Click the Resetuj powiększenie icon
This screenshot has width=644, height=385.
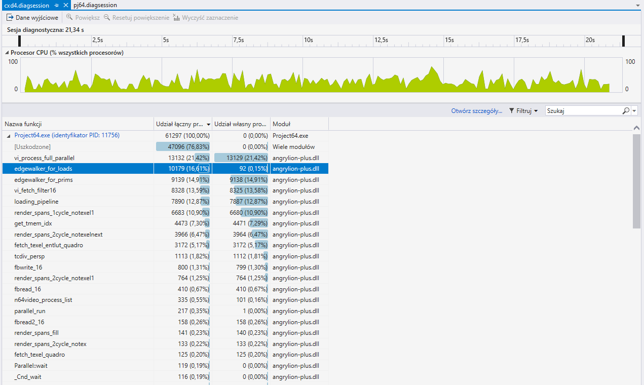[106, 17]
